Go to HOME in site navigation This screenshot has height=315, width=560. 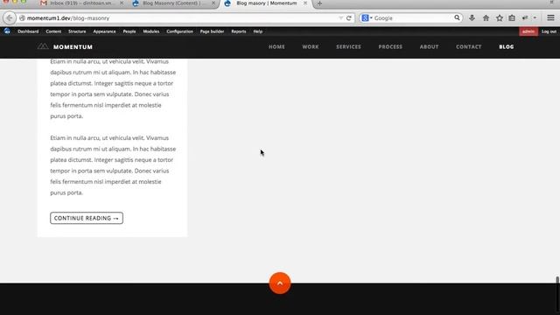point(276,46)
